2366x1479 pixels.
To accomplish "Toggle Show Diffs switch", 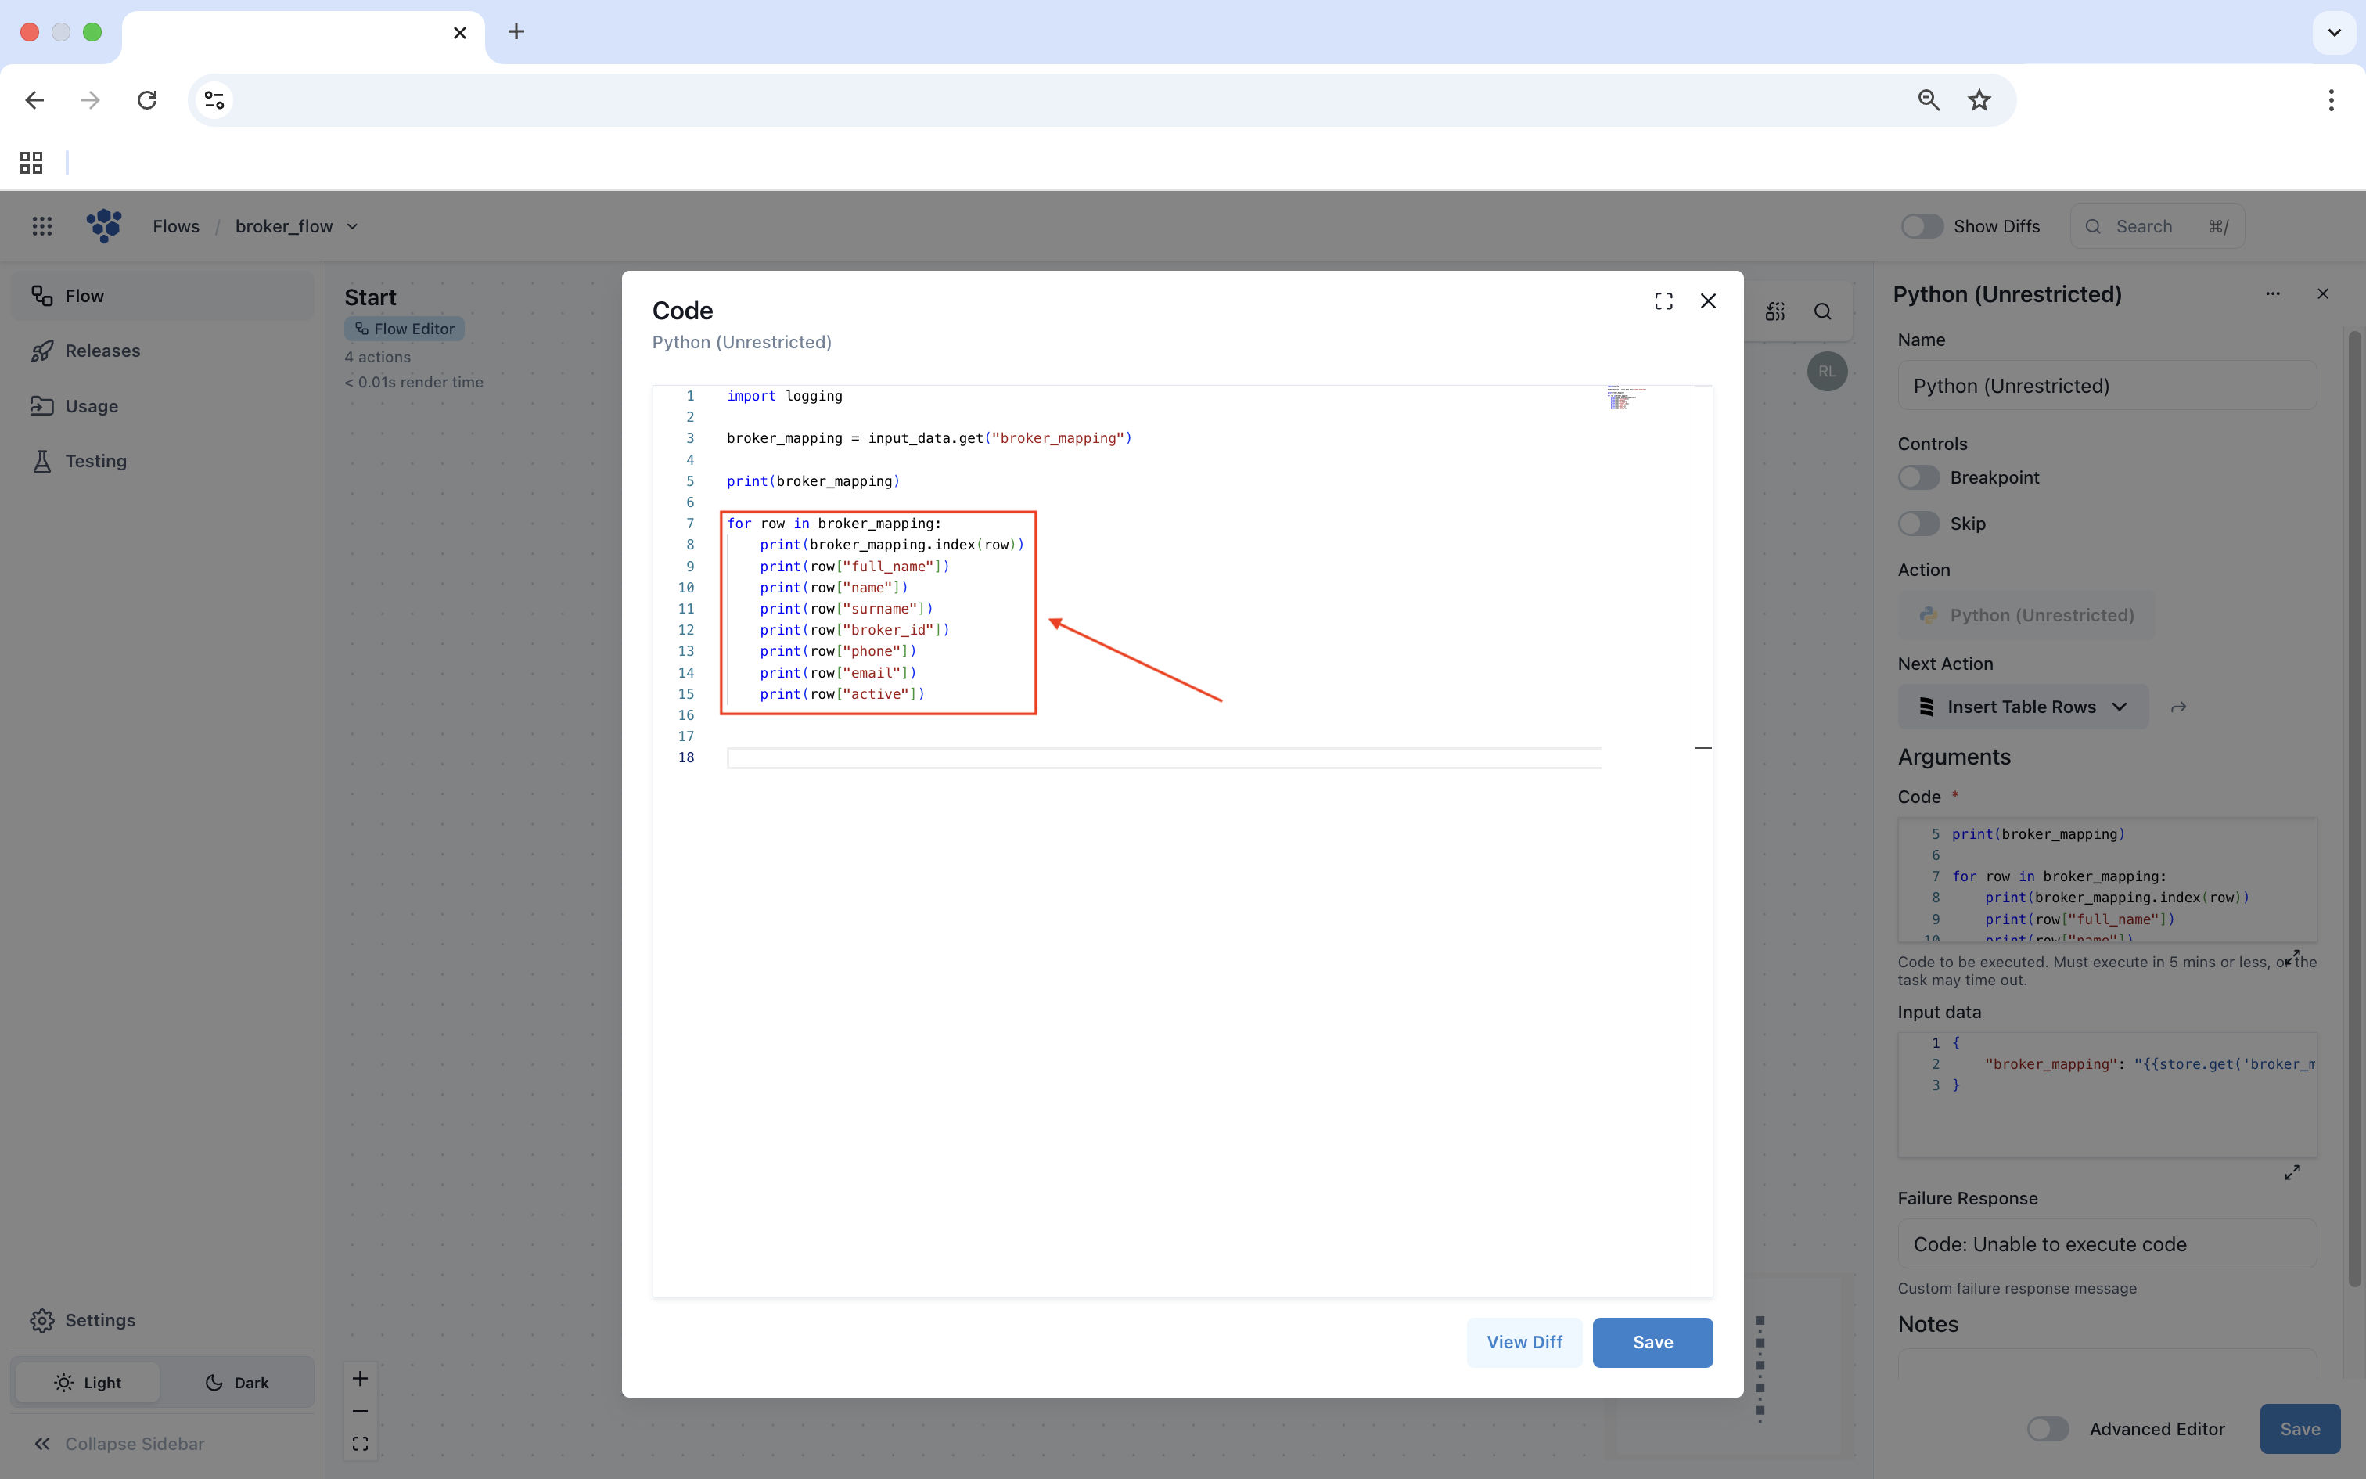I will point(1921,226).
